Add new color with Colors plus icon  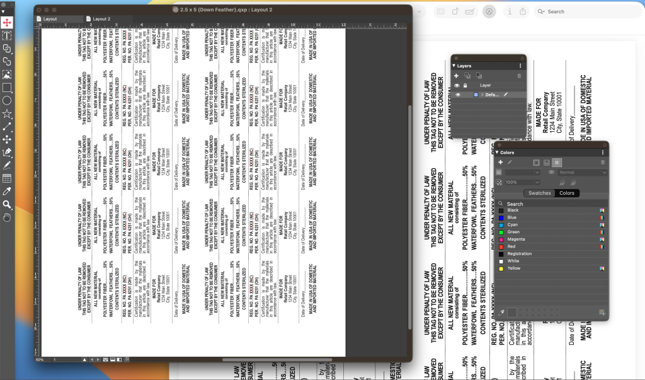click(501, 163)
